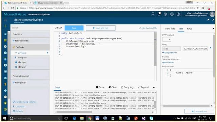Go back in the browser
The image size is (217, 122).
coord(4,8)
